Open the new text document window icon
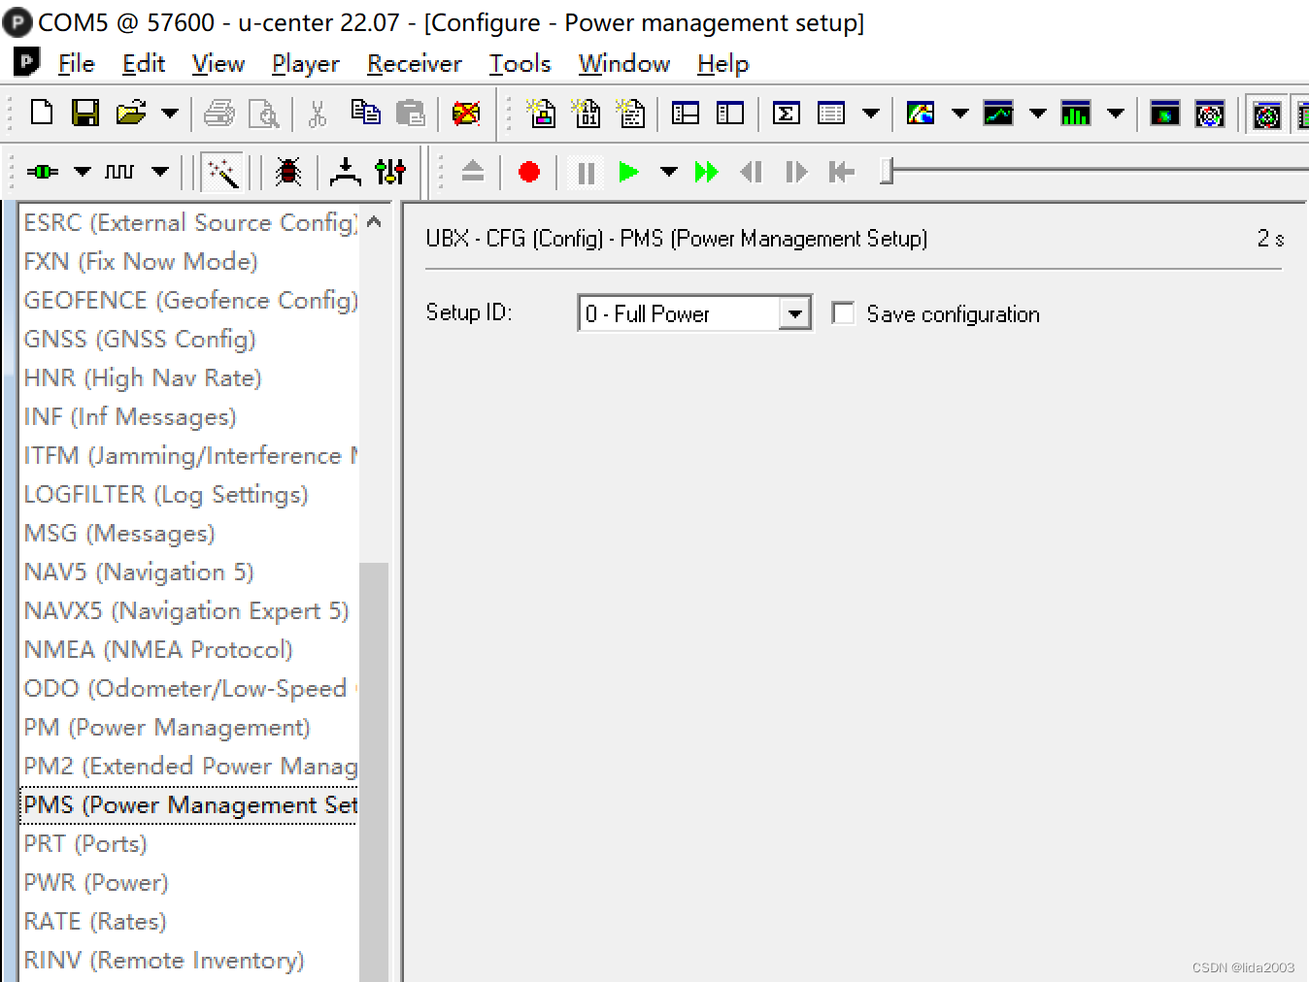The width and height of the screenshot is (1309, 982). coord(630,114)
